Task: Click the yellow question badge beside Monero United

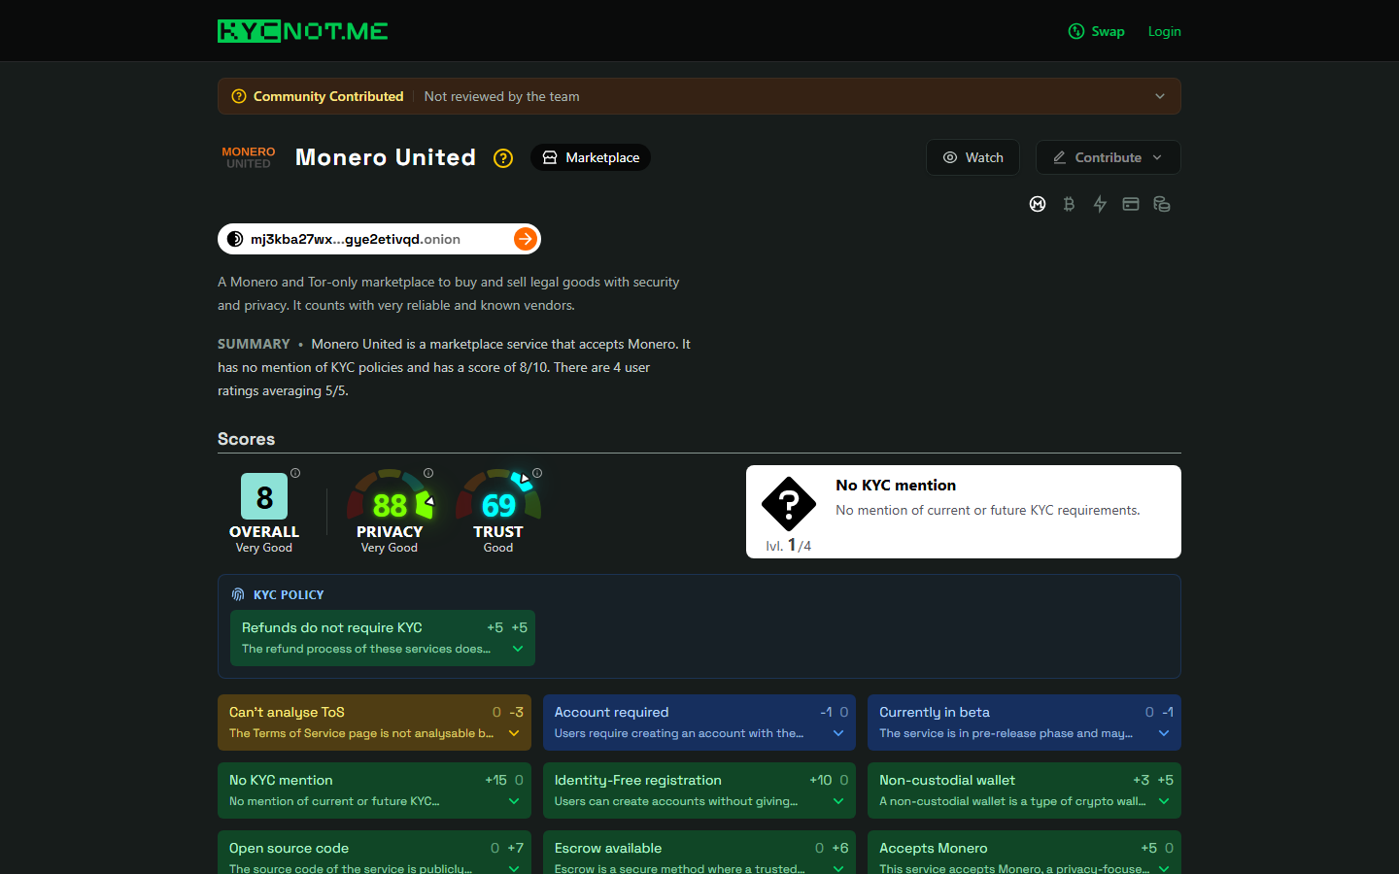Action: tap(503, 158)
